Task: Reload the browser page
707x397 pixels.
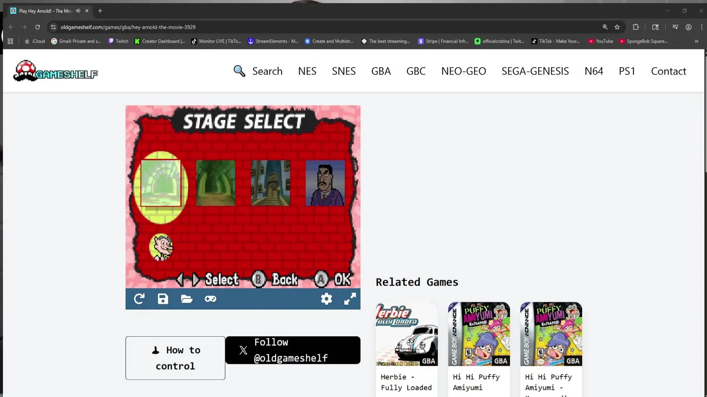Action: pyautogui.click(x=38, y=27)
